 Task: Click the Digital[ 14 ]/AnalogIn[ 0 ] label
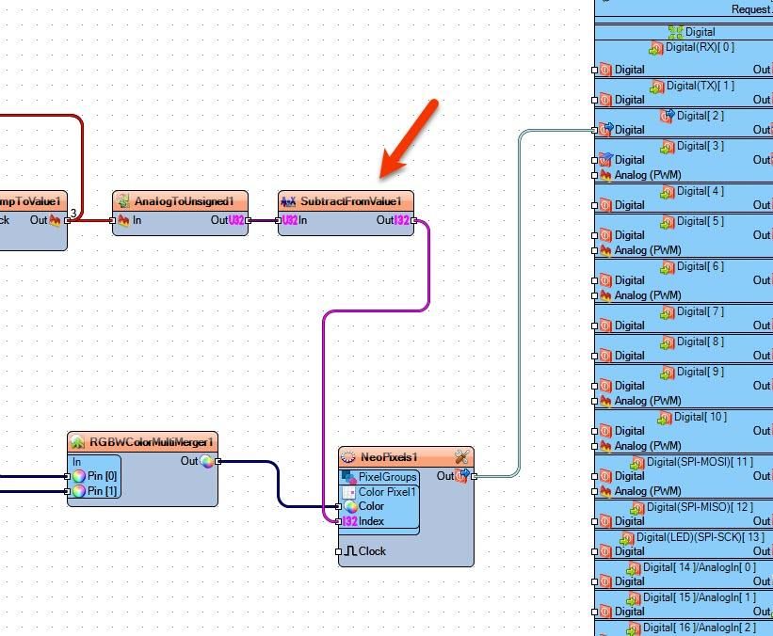pyautogui.click(x=700, y=567)
